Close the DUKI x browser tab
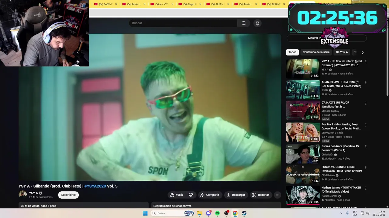389x218 pixels. coord(228,4)
